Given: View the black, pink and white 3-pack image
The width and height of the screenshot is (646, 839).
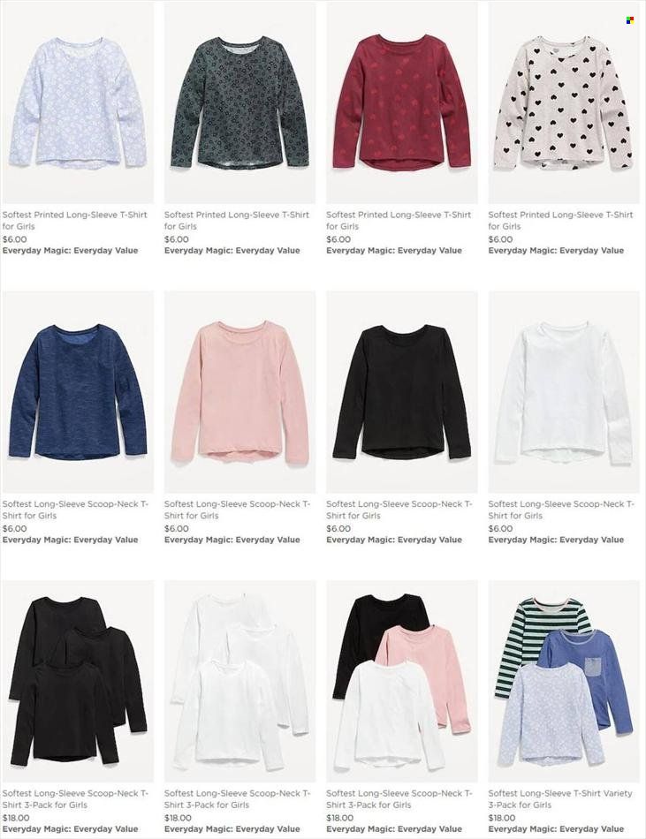Looking at the screenshot, I should (x=401, y=681).
